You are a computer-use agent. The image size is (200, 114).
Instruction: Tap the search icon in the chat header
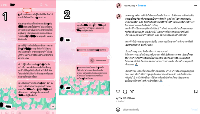click(x=41, y=5)
